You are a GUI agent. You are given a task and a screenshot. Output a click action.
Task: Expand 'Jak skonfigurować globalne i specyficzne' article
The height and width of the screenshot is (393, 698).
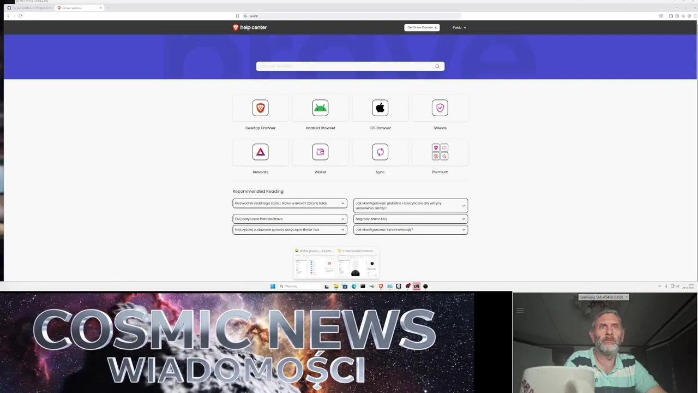click(411, 206)
